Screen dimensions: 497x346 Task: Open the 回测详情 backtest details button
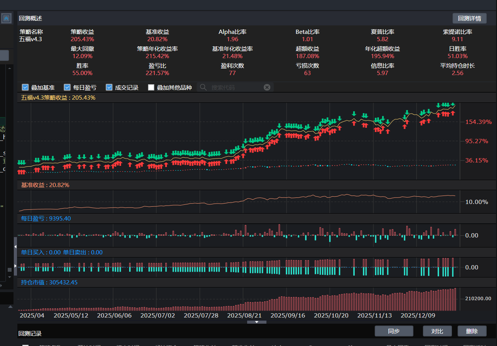click(469, 18)
